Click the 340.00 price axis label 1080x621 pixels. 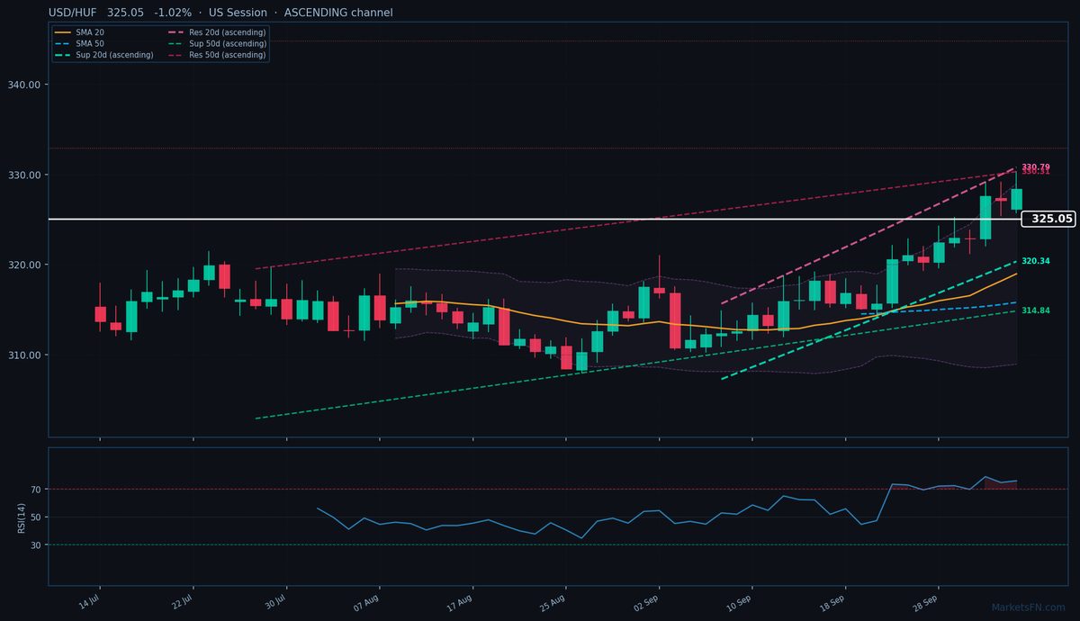[27, 85]
